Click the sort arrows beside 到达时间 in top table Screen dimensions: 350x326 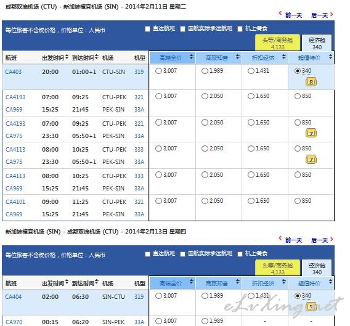(96, 57)
